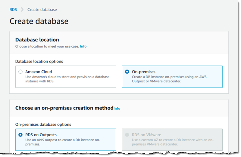
Task: Click the Amazon Cloud tile description text
Action: click(67, 79)
